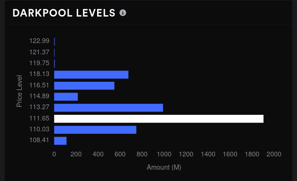Viewport: 297px width, 181px height.
Task: Select the 116.51 price level bar
Action: [84, 86]
